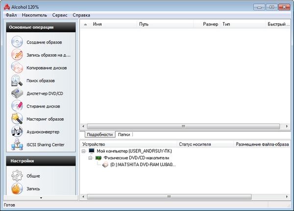Open the Диспетчер DVD/CD icon

pyautogui.click(x=17, y=93)
